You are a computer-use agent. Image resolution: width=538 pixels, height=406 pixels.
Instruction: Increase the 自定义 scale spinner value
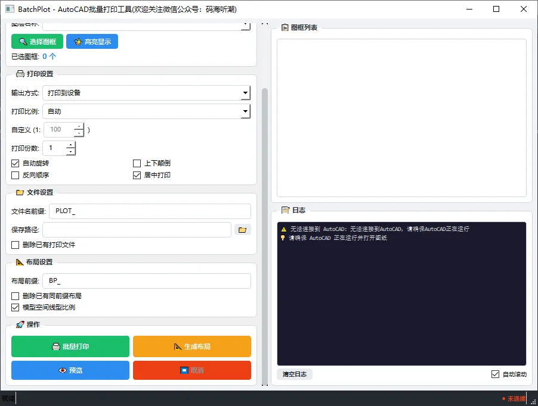(x=79, y=126)
